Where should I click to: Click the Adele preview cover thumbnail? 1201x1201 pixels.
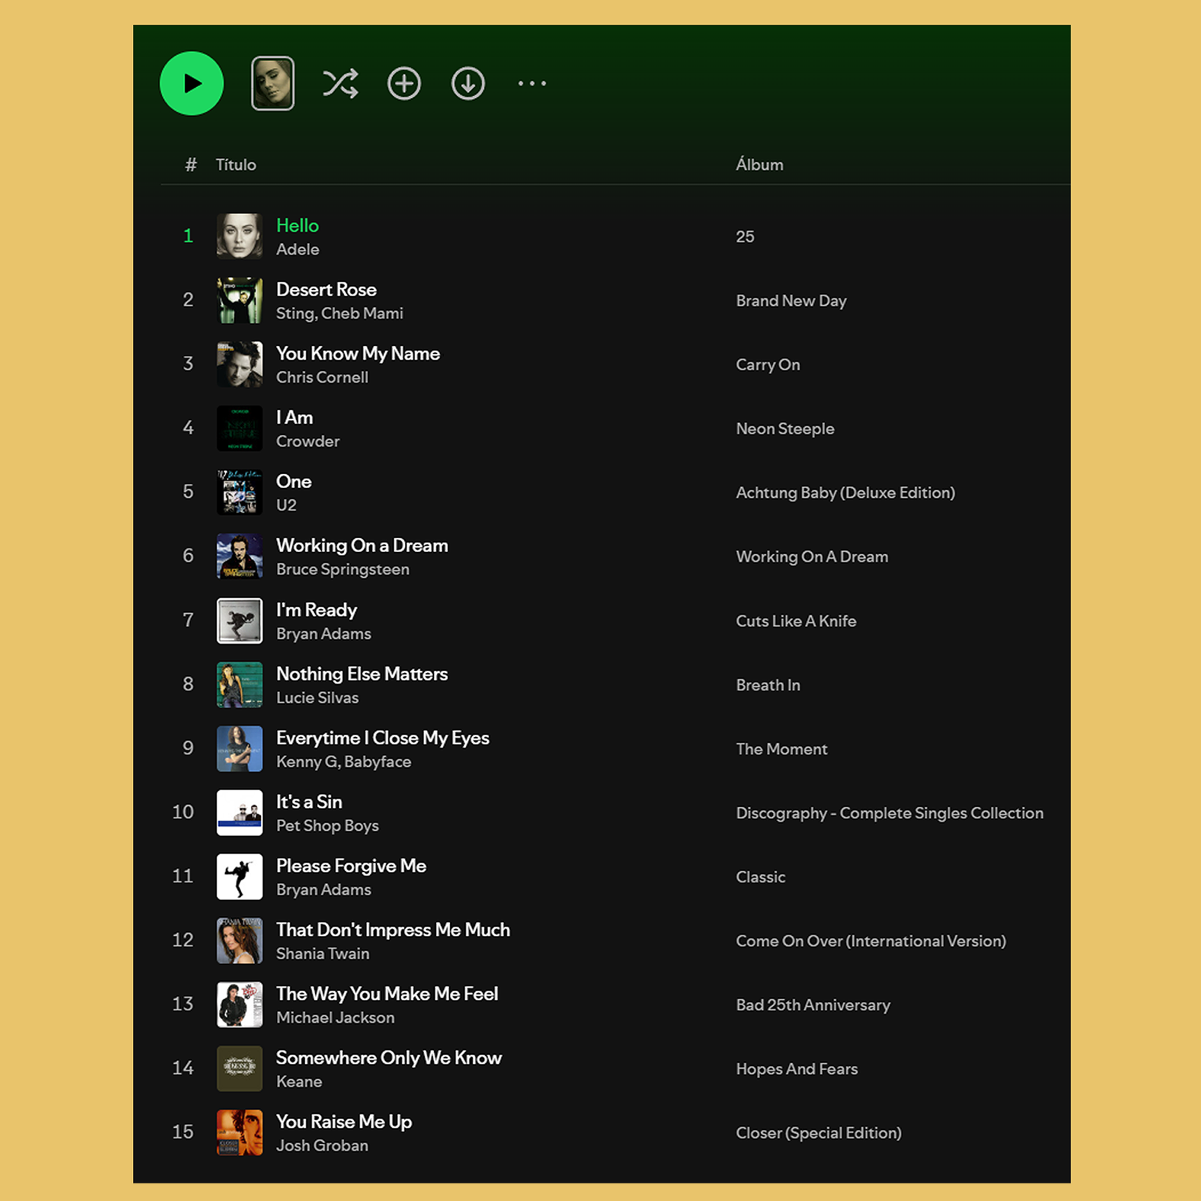coord(272,83)
